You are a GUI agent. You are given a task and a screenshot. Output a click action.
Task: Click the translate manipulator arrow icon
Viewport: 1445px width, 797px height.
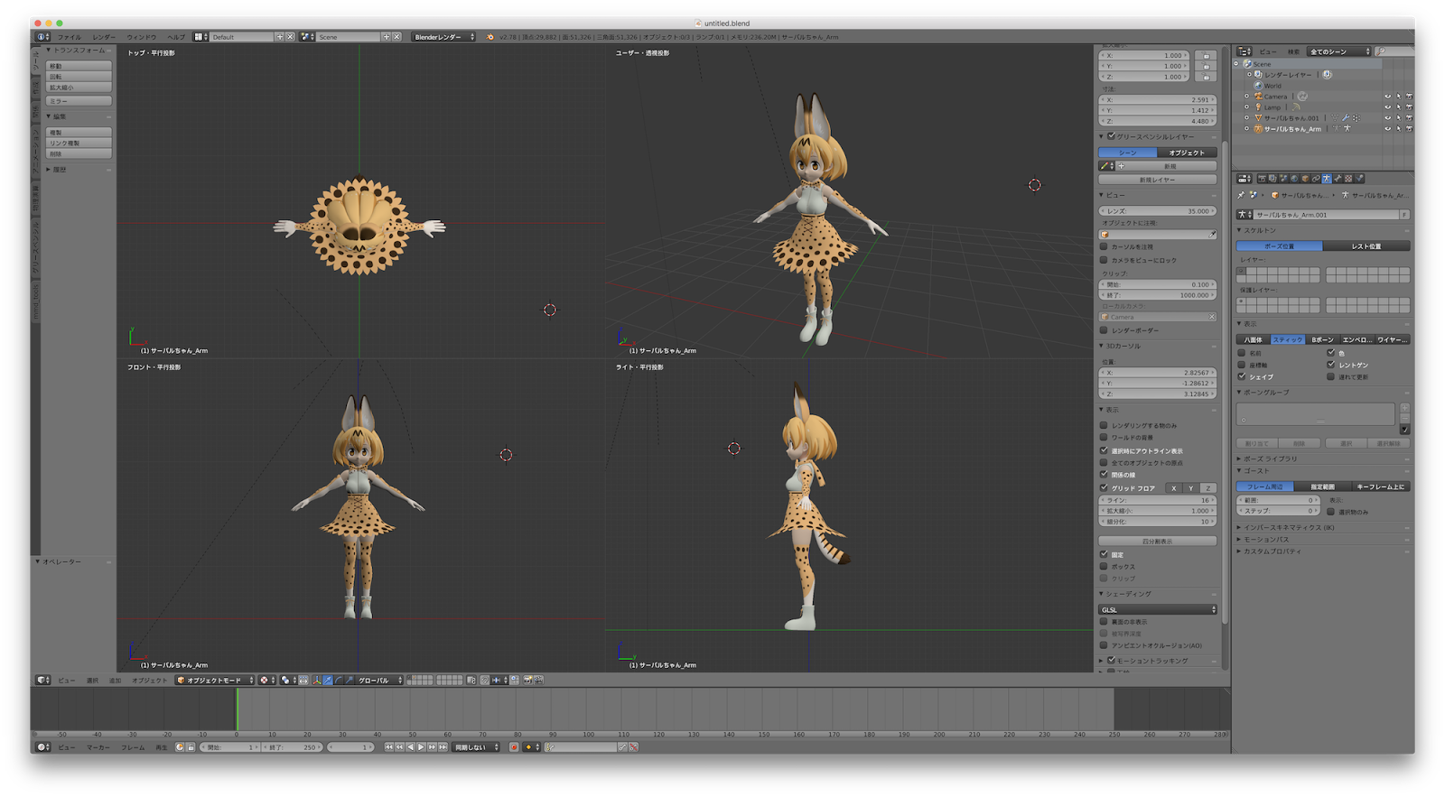click(x=328, y=681)
